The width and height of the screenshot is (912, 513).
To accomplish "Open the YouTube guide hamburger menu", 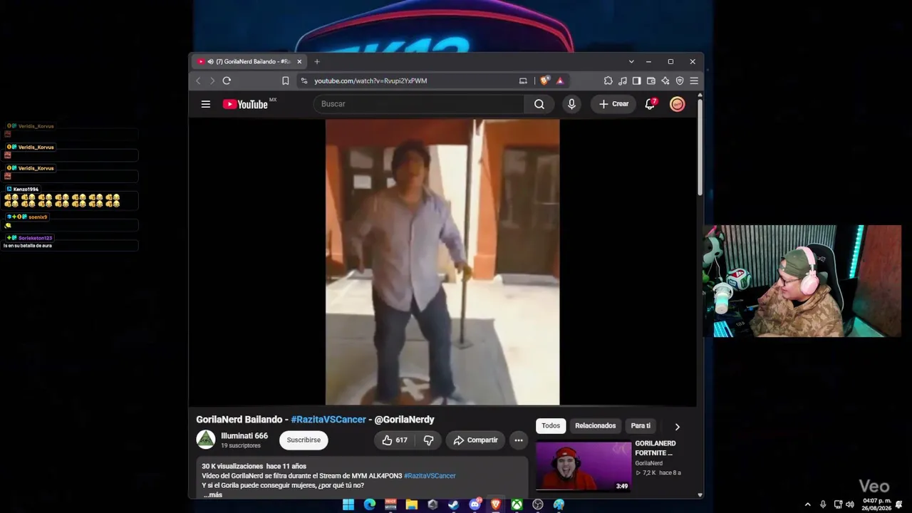I will click(x=206, y=104).
